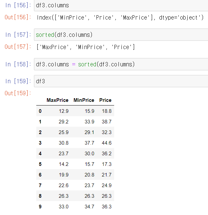The height and width of the screenshot is (215, 208).
Task: Click the Price value 24.9
Action: tap(106, 185)
